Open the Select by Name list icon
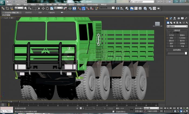 click(30, 8)
